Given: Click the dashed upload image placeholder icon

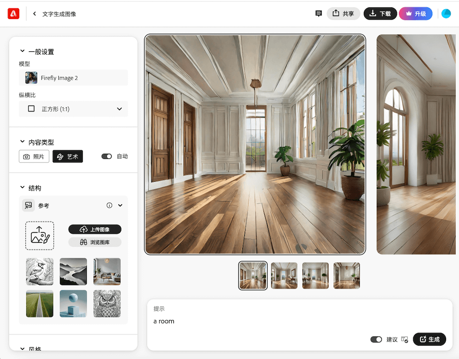Looking at the screenshot, I should (39, 236).
